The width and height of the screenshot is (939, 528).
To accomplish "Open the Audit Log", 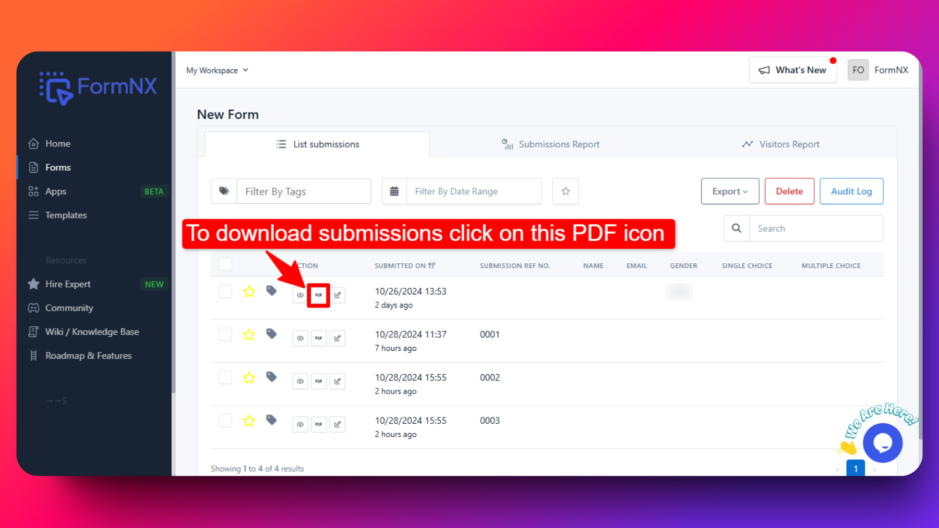I will click(851, 191).
